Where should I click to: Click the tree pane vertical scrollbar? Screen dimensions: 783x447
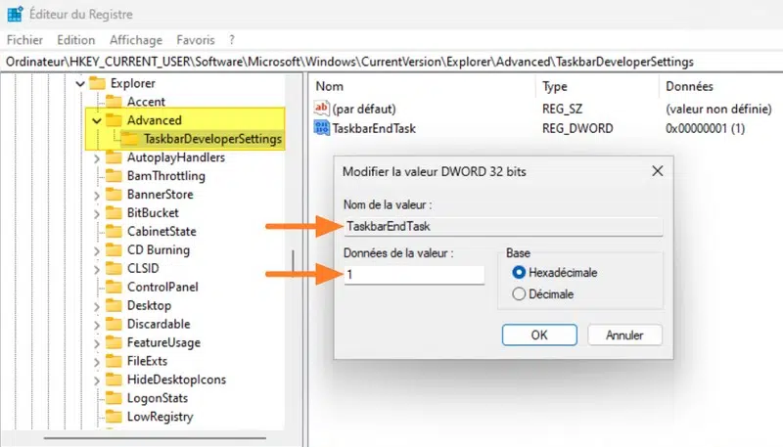[293, 263]
